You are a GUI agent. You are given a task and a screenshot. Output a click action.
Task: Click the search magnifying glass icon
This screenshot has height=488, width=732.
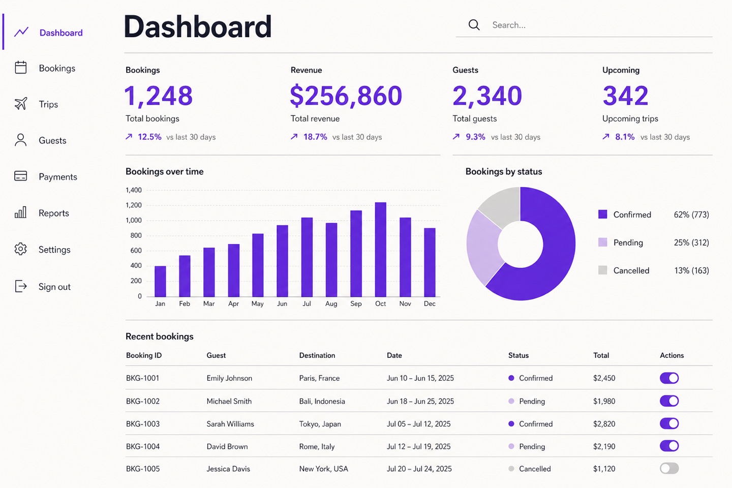click(x=474, y=25)
